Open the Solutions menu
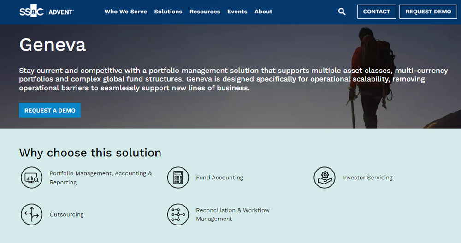Screen dimensions: 461x243 click(168, 12)
